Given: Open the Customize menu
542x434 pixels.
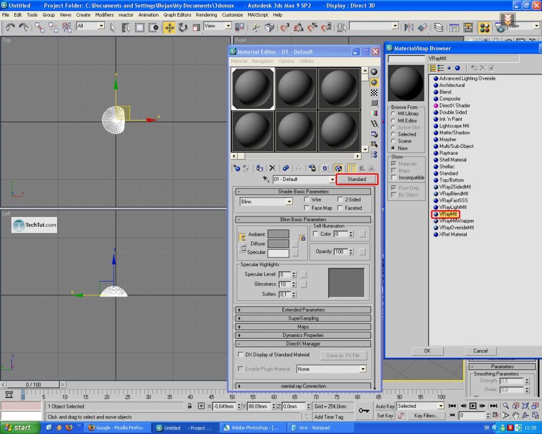Looking at the screenshot, I should 232,15.
